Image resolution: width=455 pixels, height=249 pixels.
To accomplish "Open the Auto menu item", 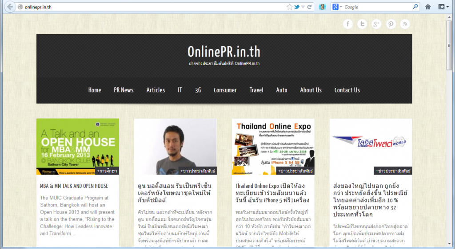I will 282,90.
